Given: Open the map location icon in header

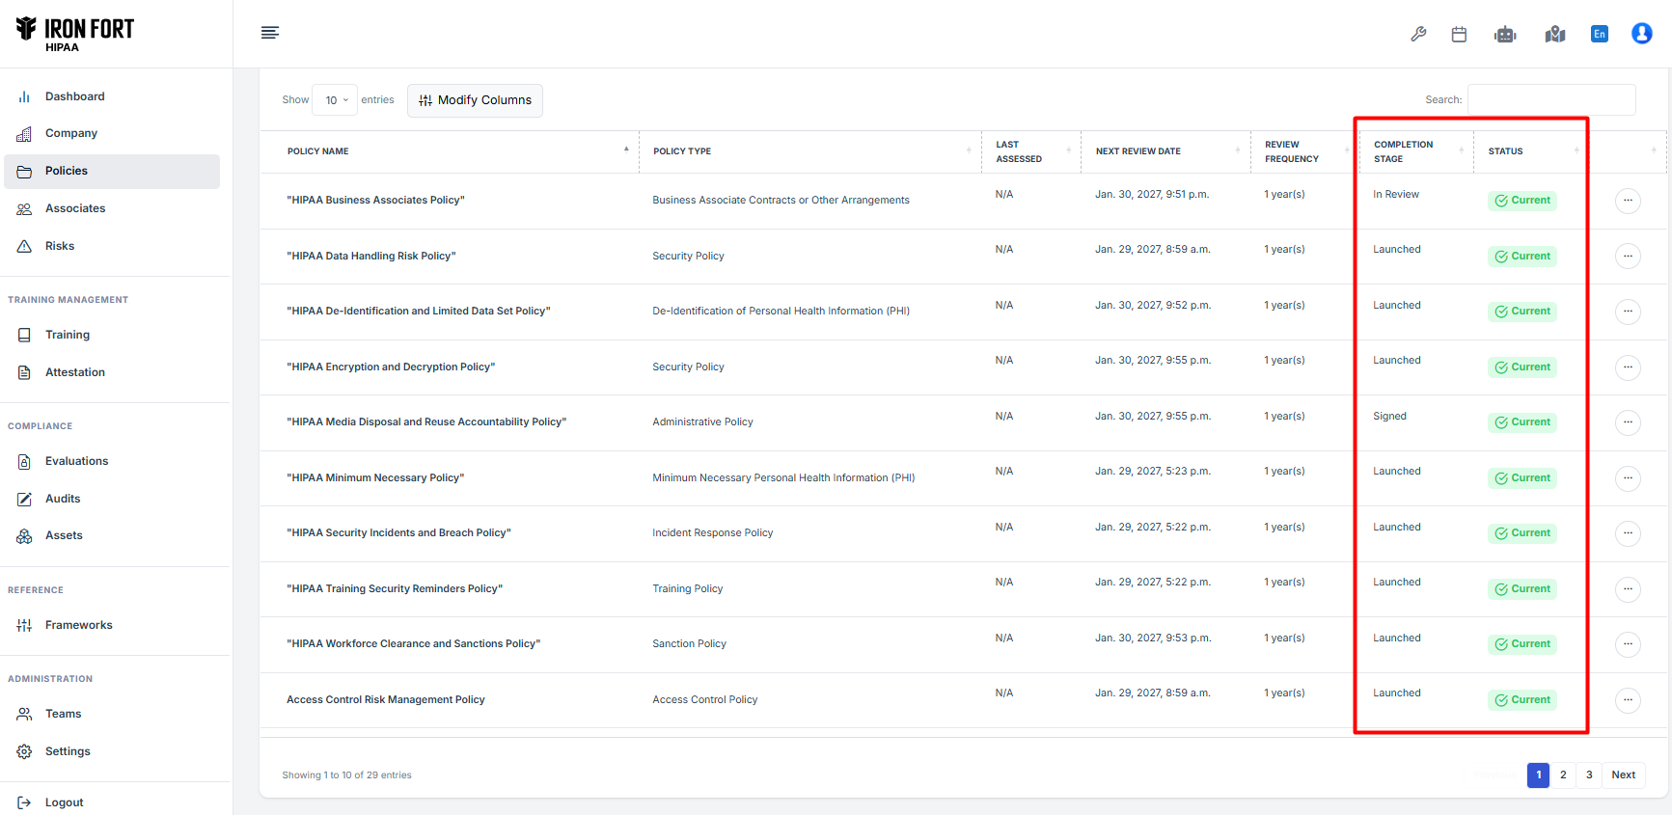Looking at the screenshot, I should [x=1554, y=35].
